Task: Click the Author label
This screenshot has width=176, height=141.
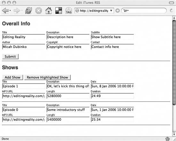Action: pos(6,42)
